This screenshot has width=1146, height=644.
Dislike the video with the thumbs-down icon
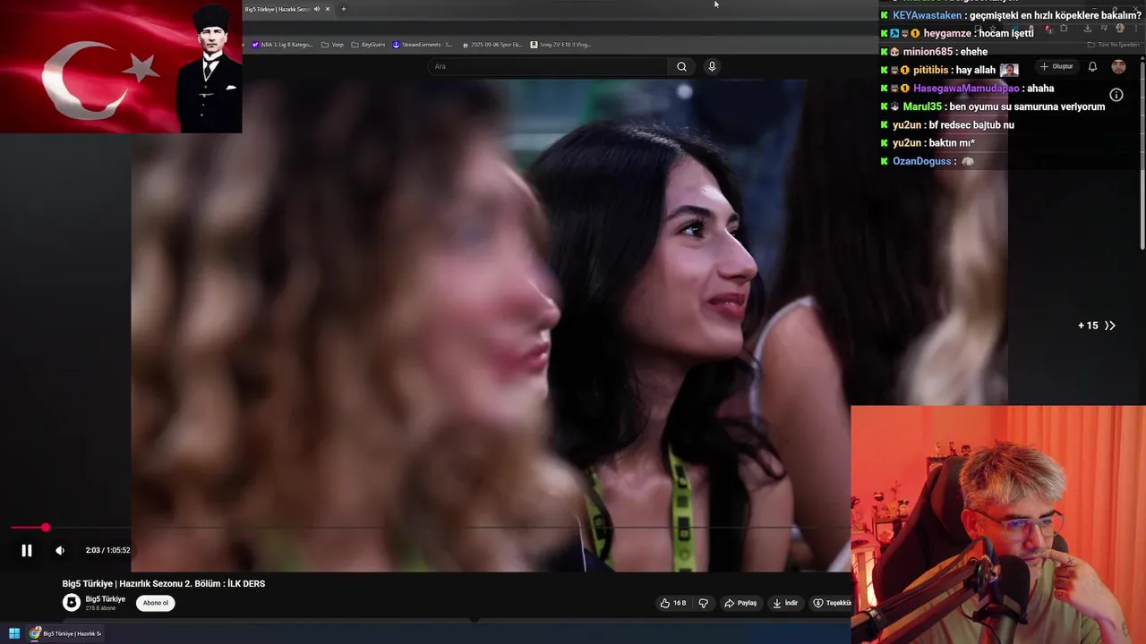(x=703, y=603)
